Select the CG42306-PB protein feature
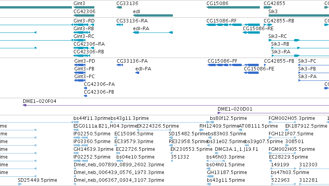The image size is (329, 186). pos(85,96)
